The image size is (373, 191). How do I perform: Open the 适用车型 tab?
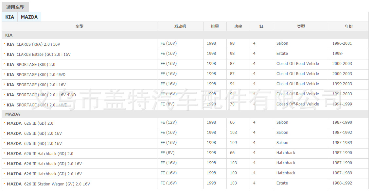15,7
